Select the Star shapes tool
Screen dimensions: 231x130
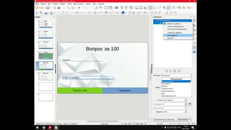(x=117, y=13)
